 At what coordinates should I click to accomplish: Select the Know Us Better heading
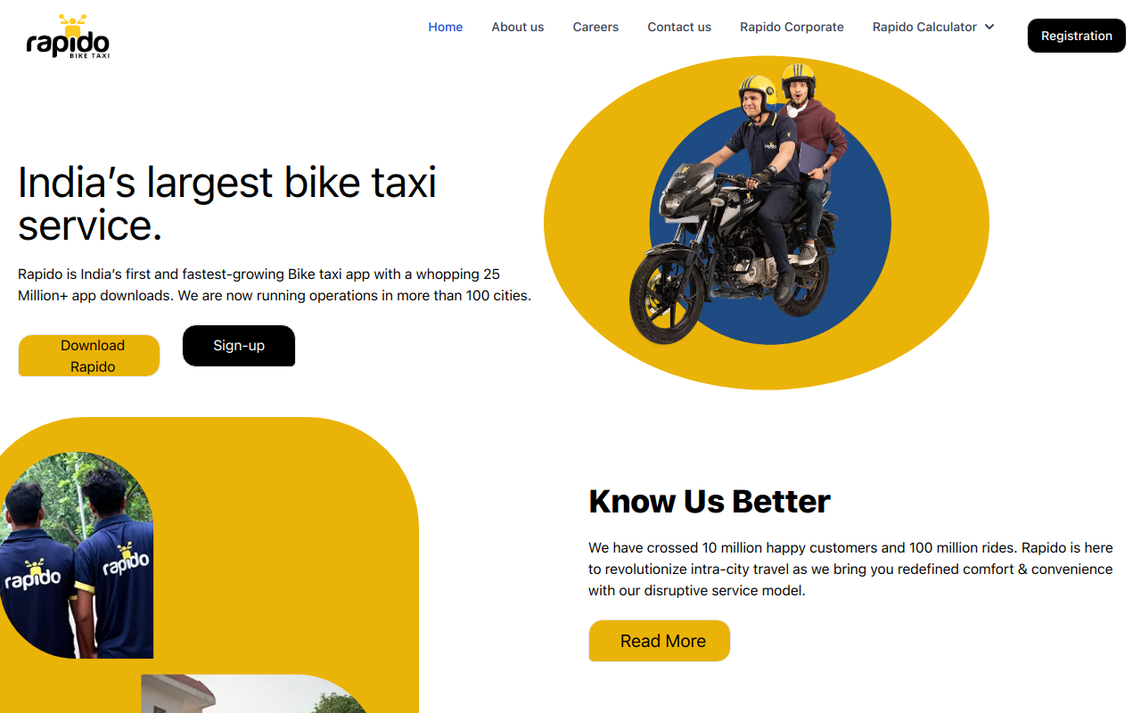[x=710, y=501]
